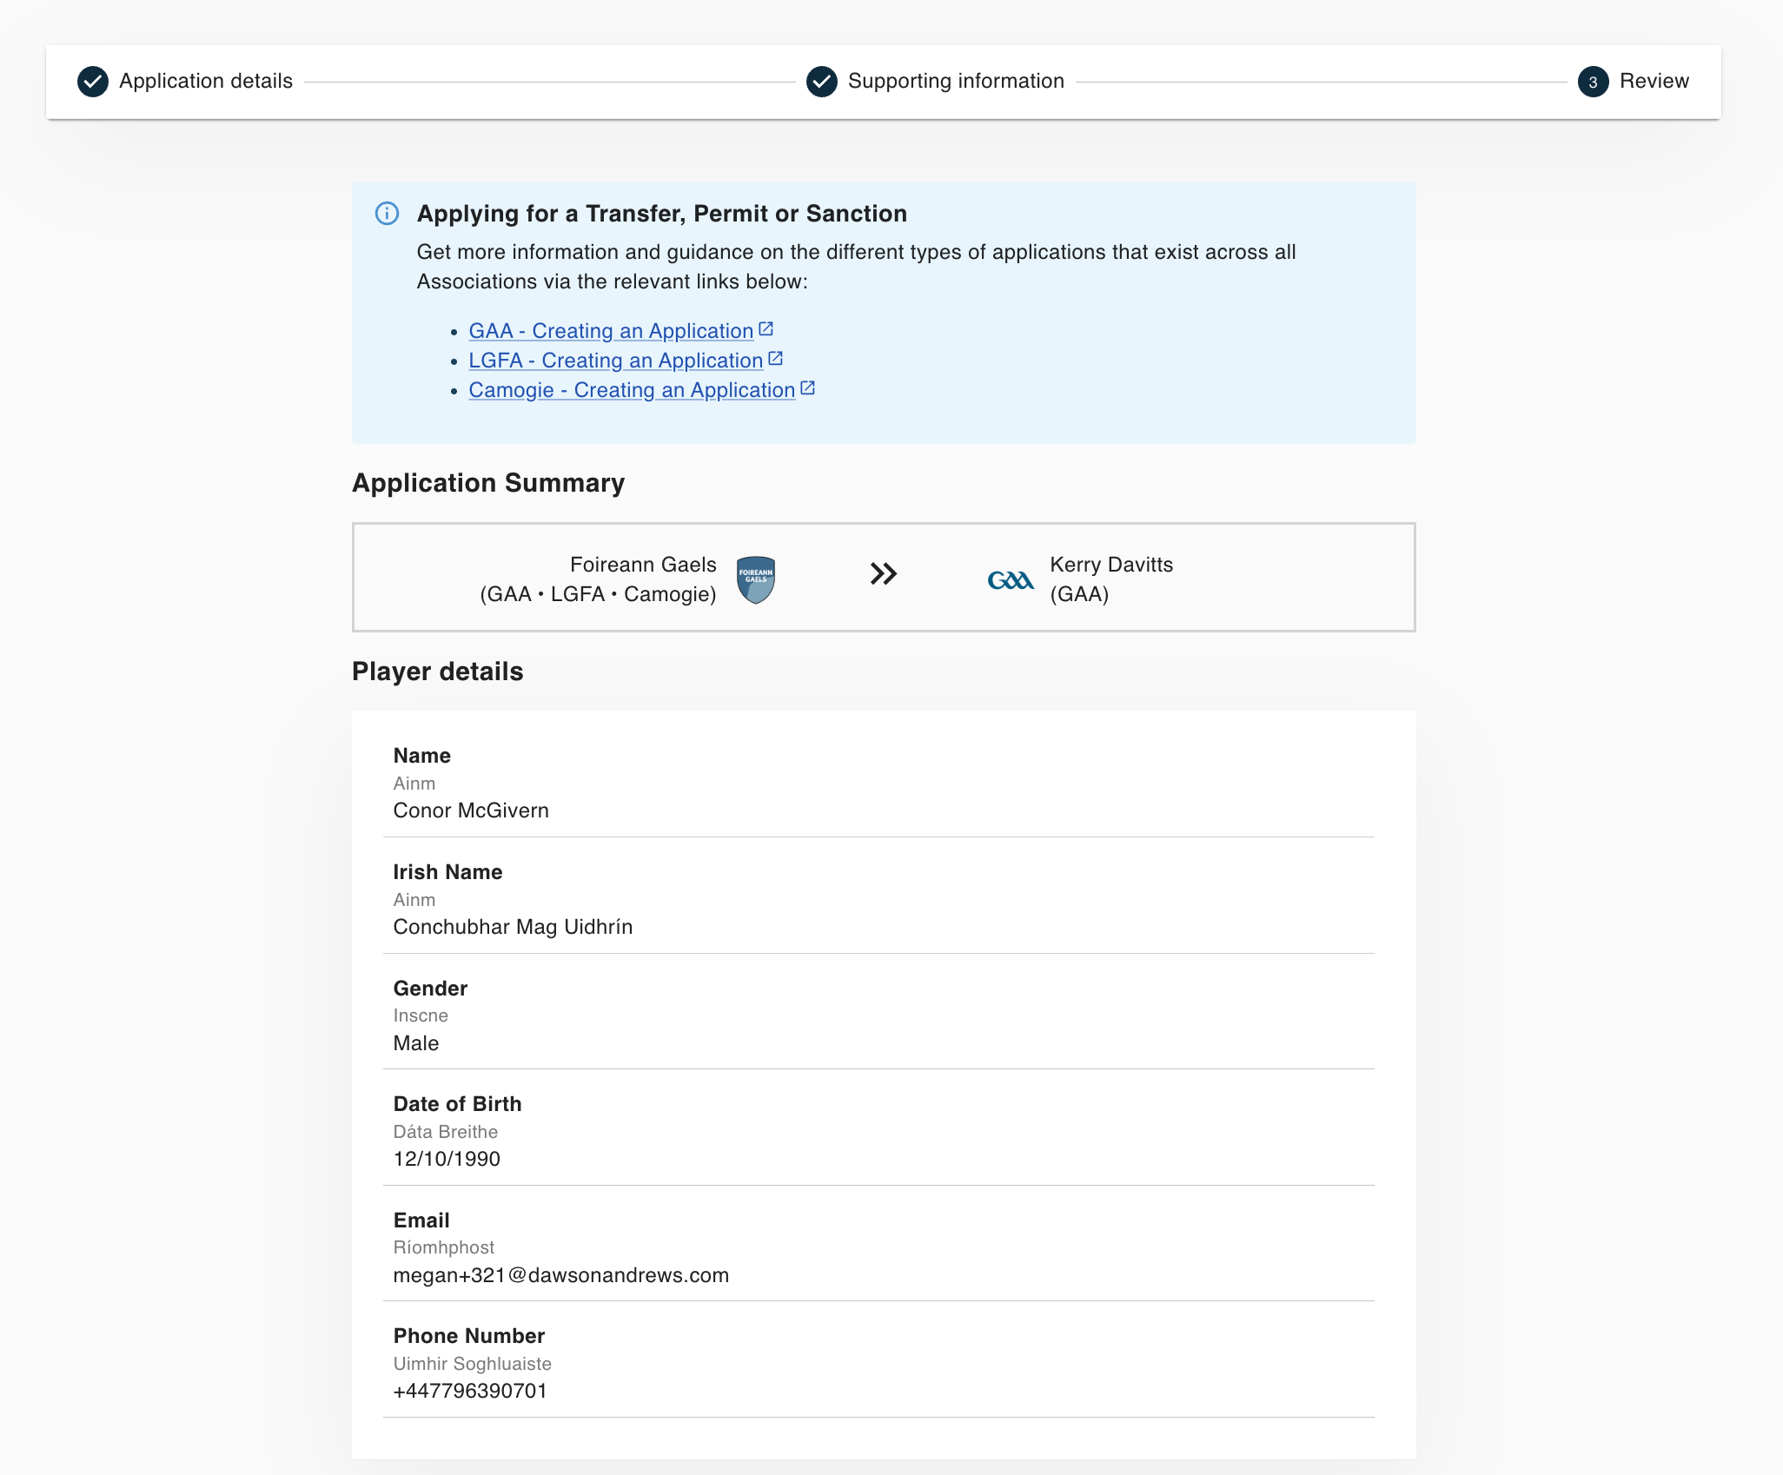1783x1475 pixels.
Task: Click the double chevron transfer arrow
Action: click(x=884, y=573)
